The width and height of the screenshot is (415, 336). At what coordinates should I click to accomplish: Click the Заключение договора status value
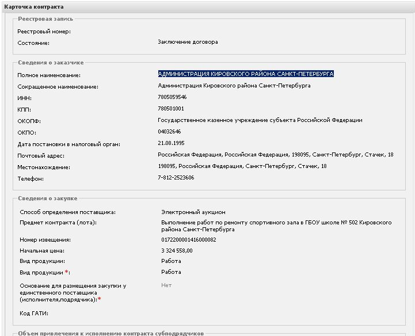(x=188, y=42)
